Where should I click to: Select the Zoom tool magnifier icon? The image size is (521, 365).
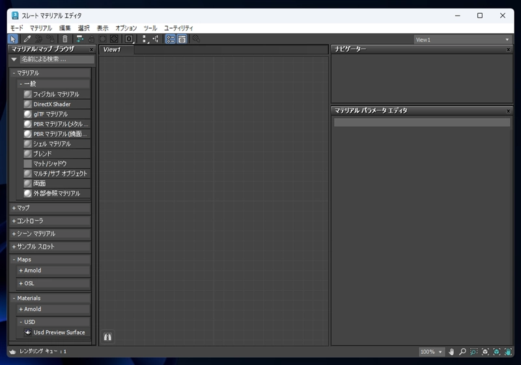coord(462,352)
